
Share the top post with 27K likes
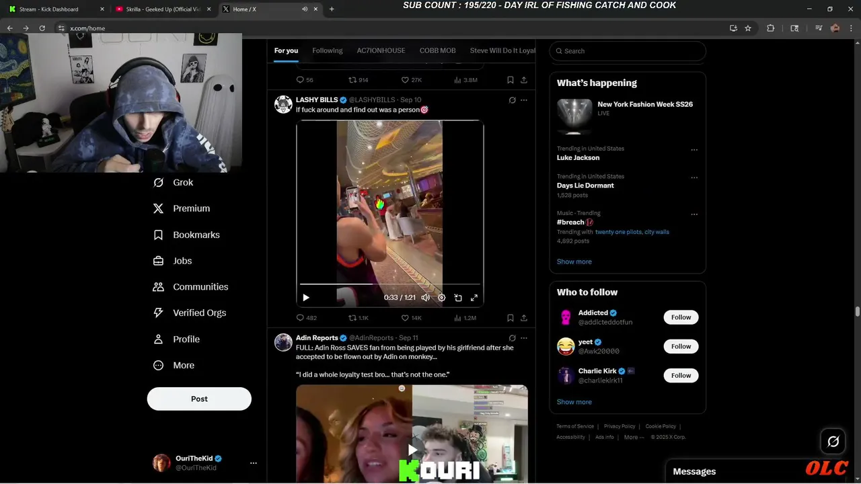[x=524, y=80]
